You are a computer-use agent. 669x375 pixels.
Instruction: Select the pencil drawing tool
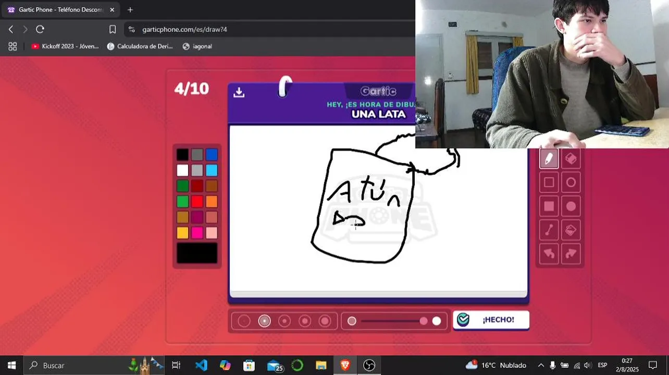pos(549,158)
